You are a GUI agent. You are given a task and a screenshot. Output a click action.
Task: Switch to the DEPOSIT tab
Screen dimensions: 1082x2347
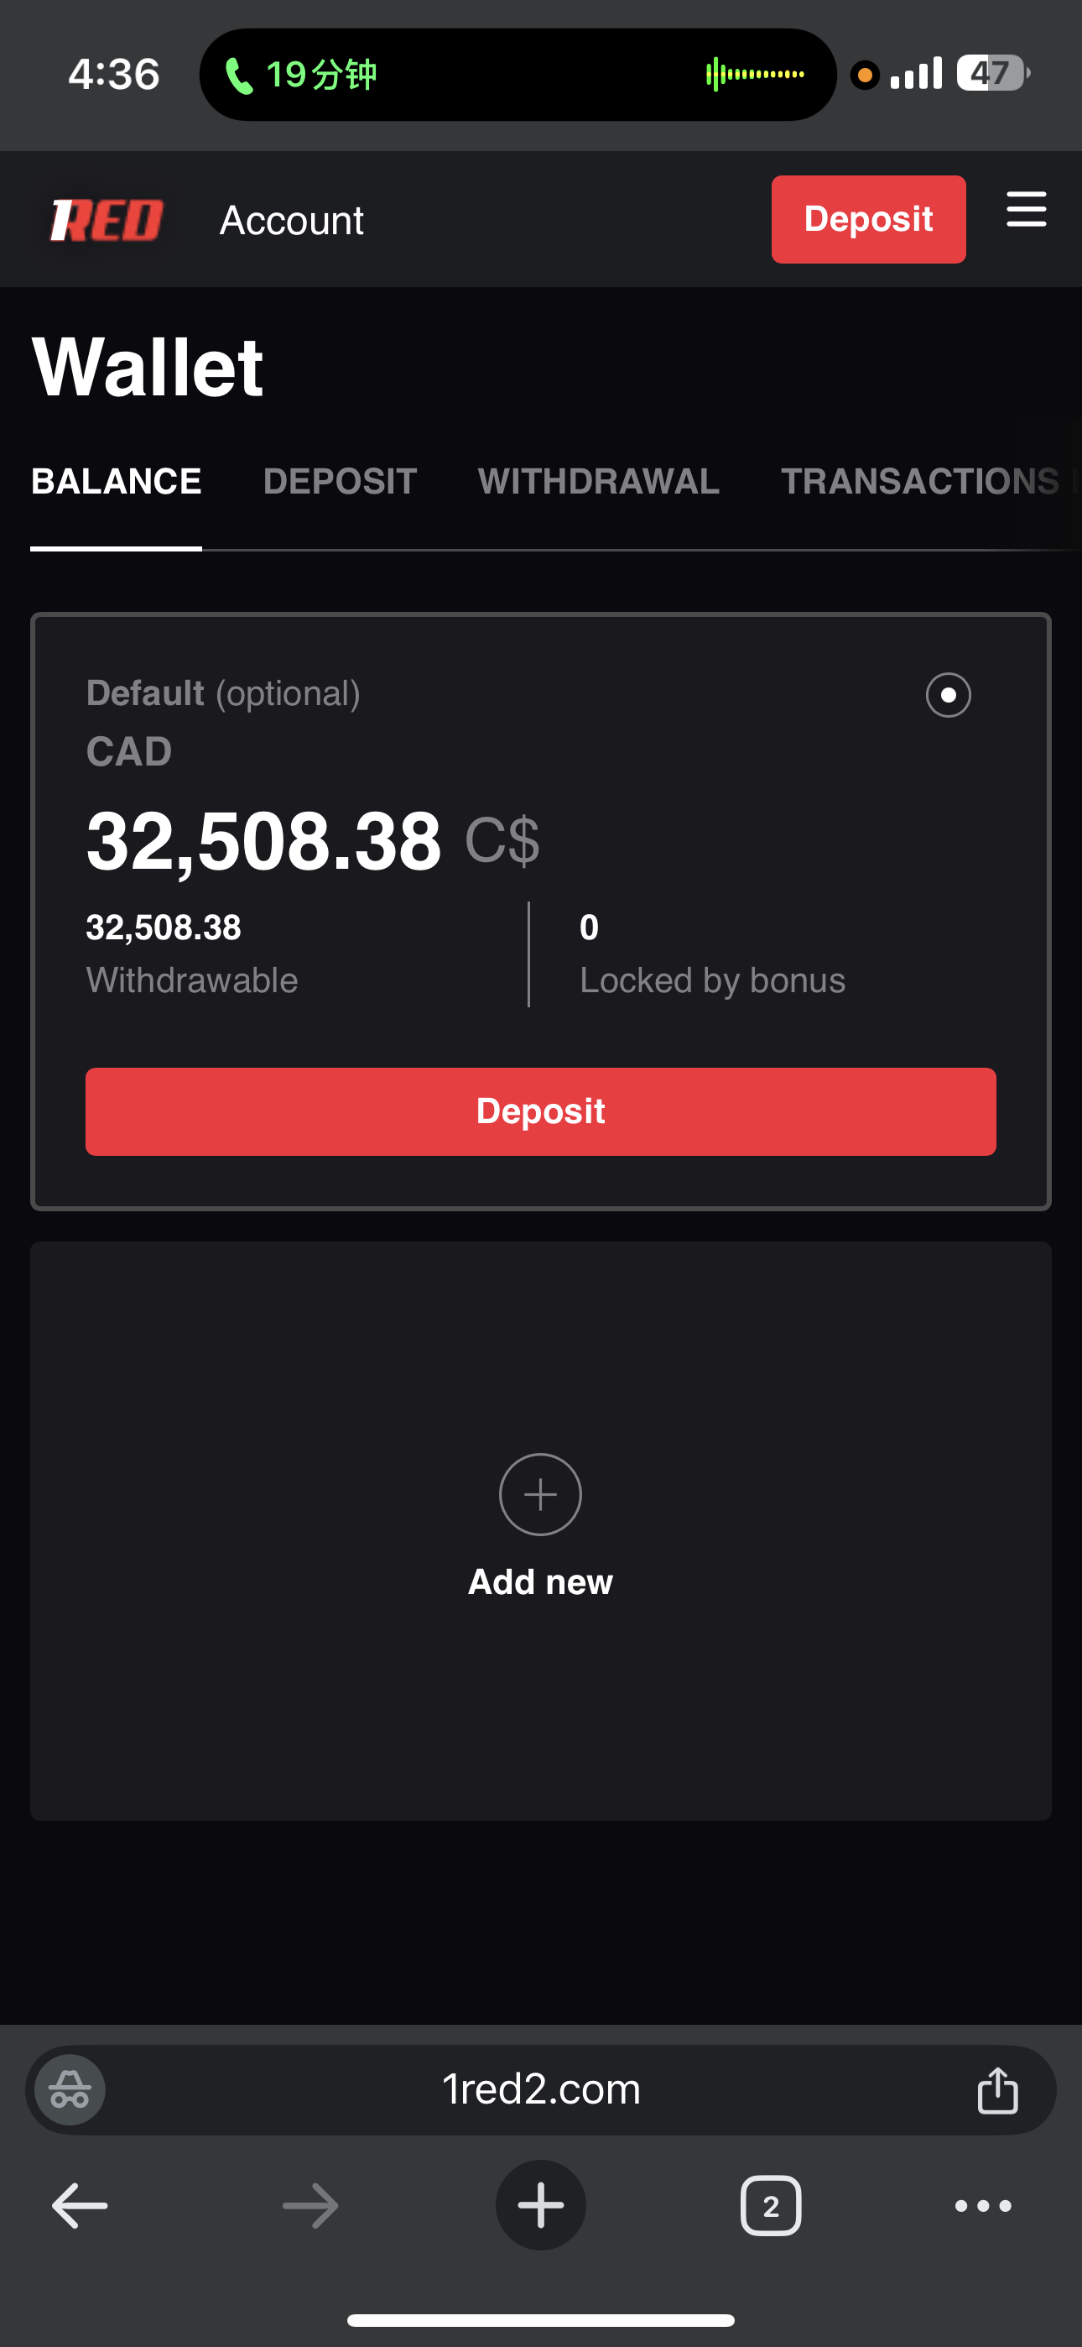pos(340,481)
